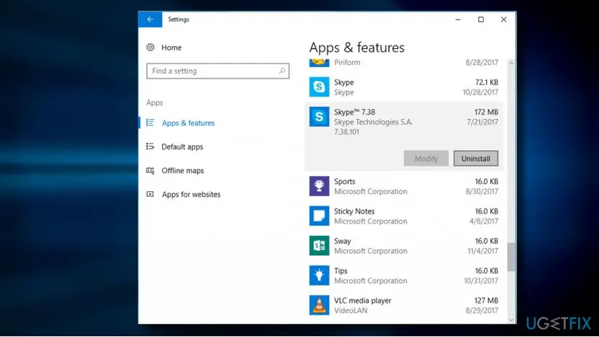Click the Skype Technologies S.A. publisher text
Viewport: 599px width, 337px height.
click(x=373, y=122)
